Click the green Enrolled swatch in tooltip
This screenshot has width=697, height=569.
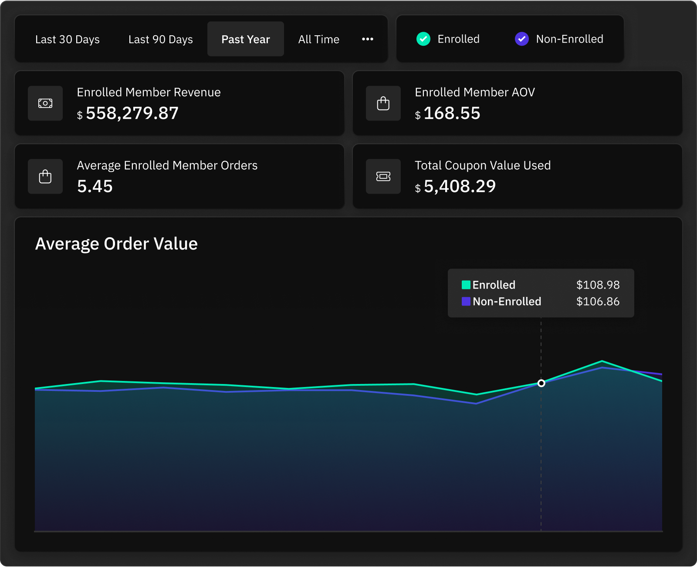tap(466, 285)
